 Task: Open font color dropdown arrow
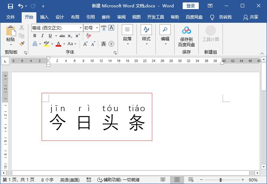64,44
